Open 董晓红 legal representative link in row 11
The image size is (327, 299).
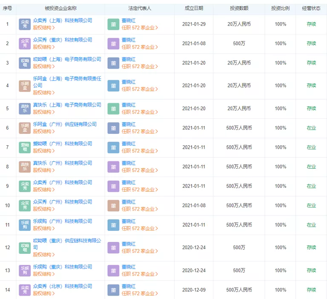(129, 221)
